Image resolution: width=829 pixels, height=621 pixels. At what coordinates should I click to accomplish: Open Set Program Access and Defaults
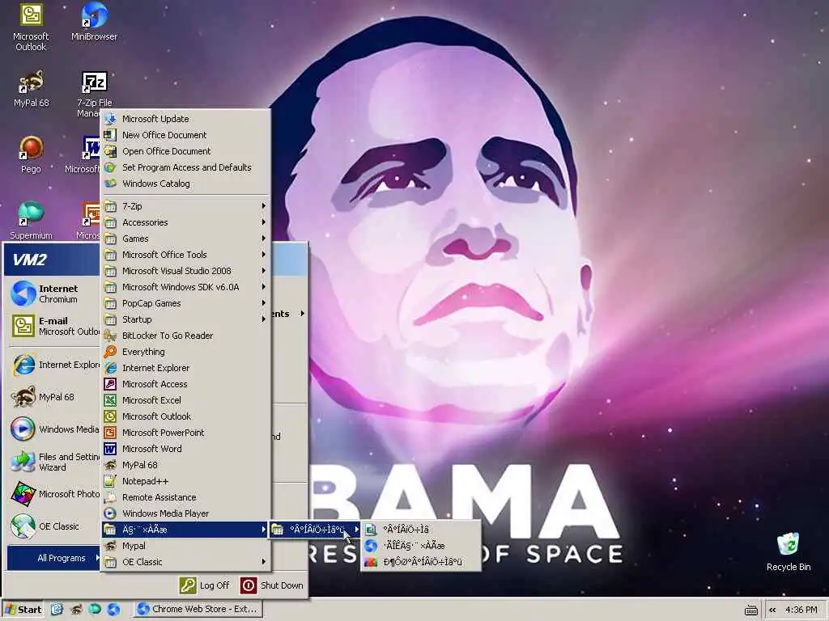click(x=185, y=167)
